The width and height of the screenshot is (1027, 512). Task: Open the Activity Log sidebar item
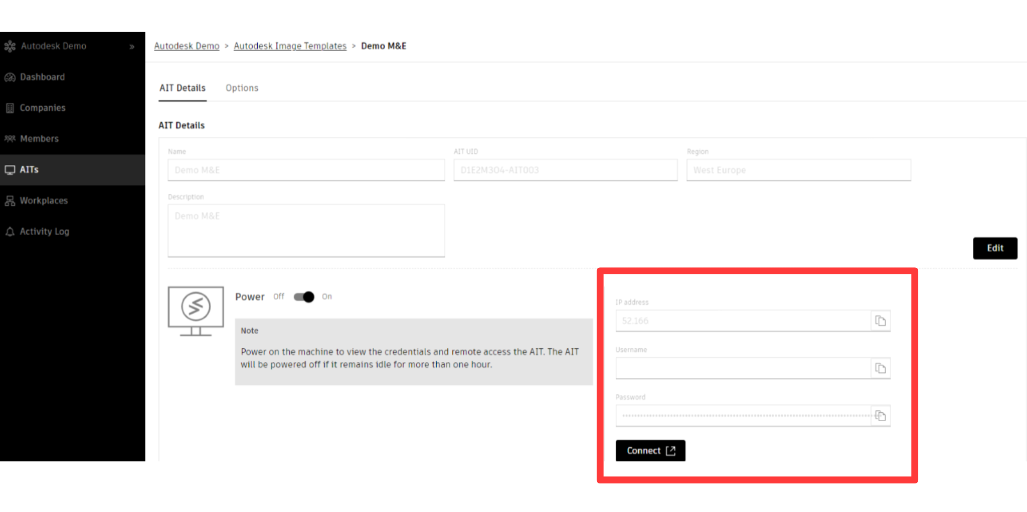(x=73, y=232)
